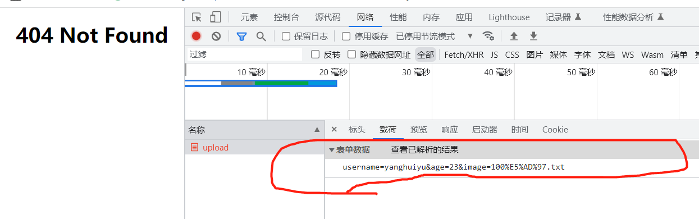
Task: Close the request details pane
Action: 334,129
